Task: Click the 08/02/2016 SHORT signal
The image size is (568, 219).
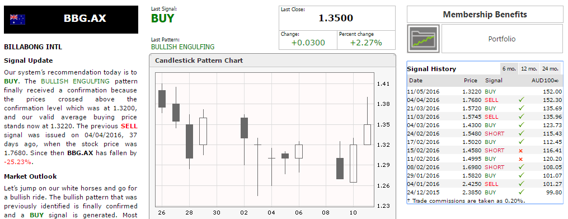Action: point(495,167)
